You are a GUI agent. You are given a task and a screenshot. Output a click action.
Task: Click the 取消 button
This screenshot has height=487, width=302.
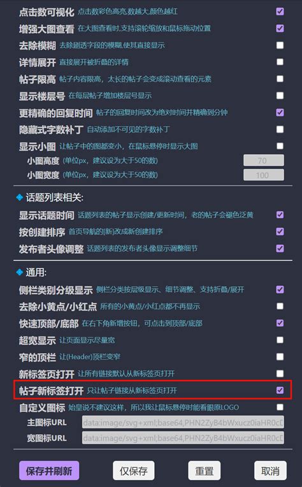coord(270,471)
